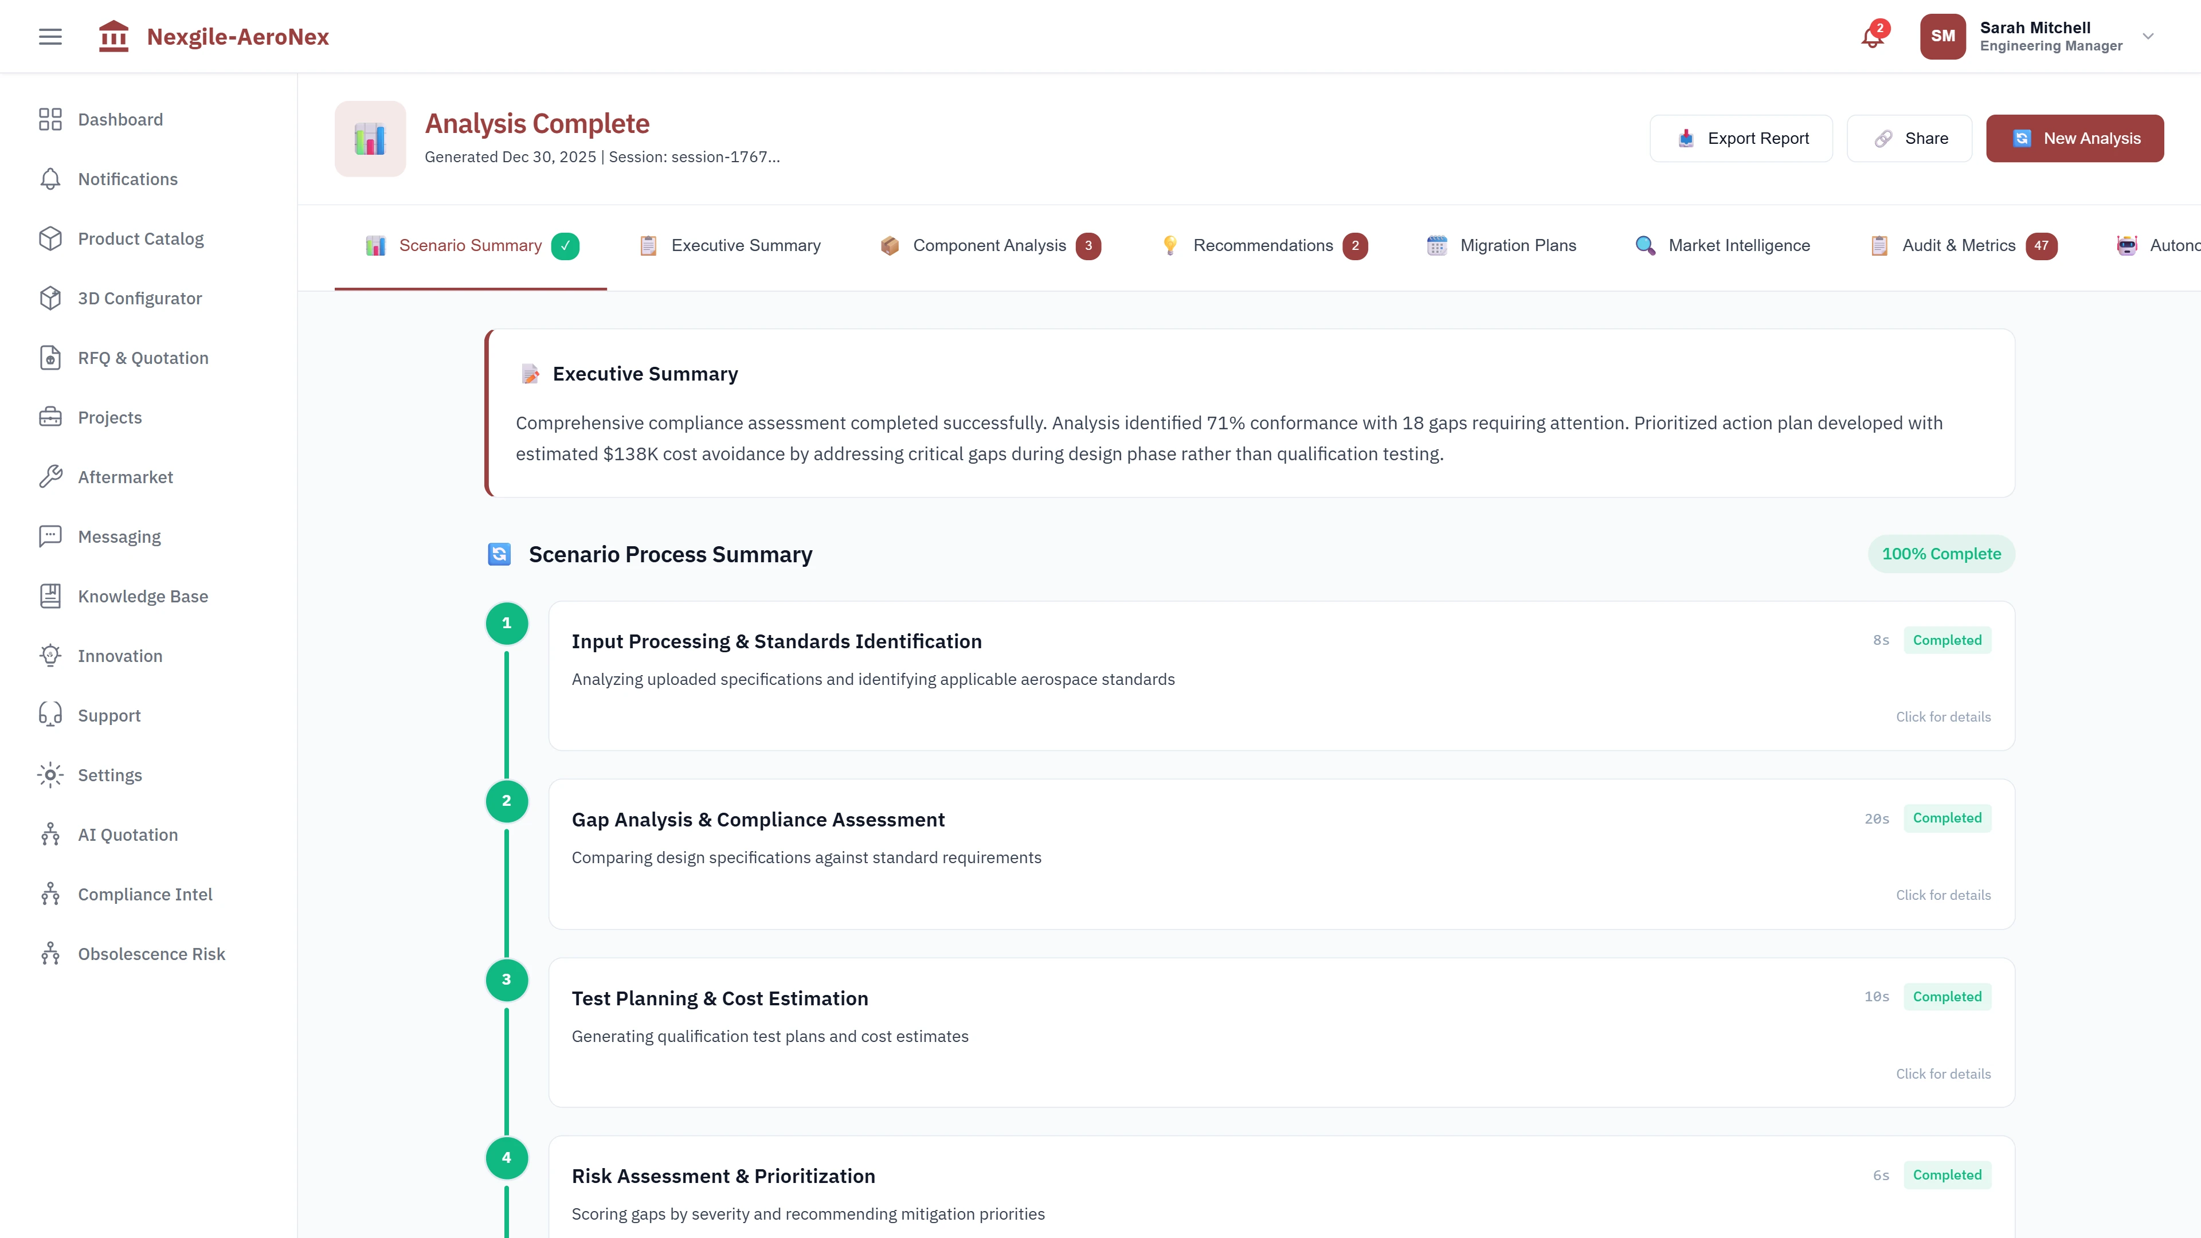Click the Scenario Summary completed checkmark
Image resolution: width=2201 pixels, height=1238 pixels.
point(565,245)
